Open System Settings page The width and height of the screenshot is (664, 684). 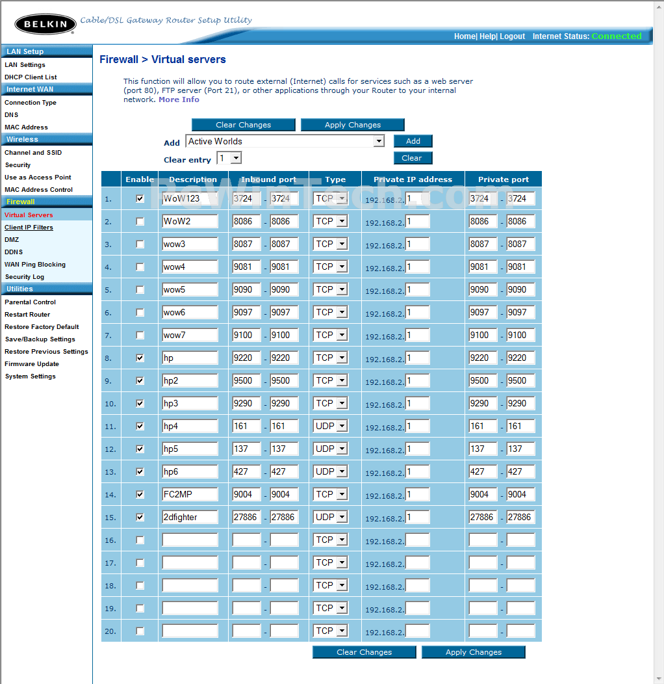[x=30, y=376]
